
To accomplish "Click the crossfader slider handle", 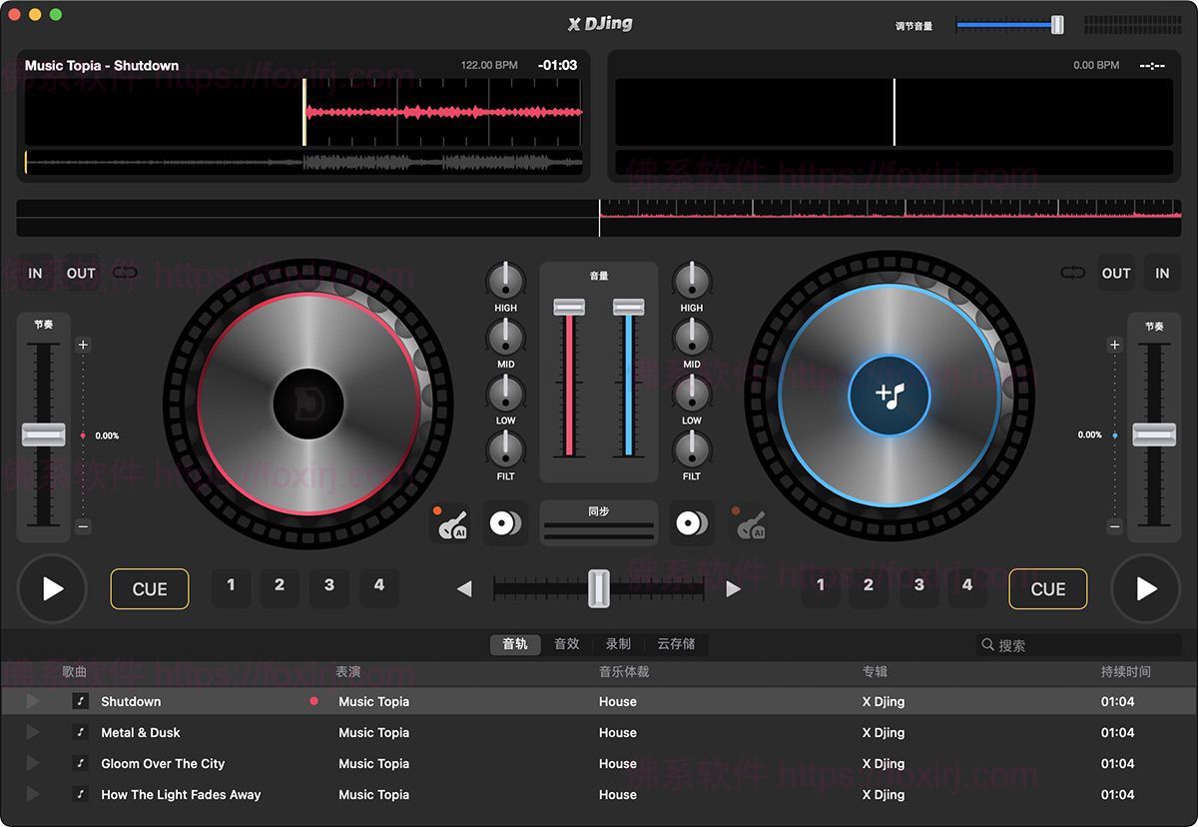I will click(x=598, y=590).
